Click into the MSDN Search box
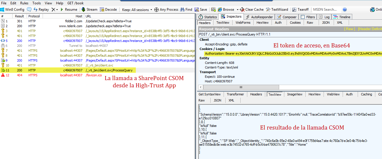This screenshot has height=159, width=382. coord(326,10)
